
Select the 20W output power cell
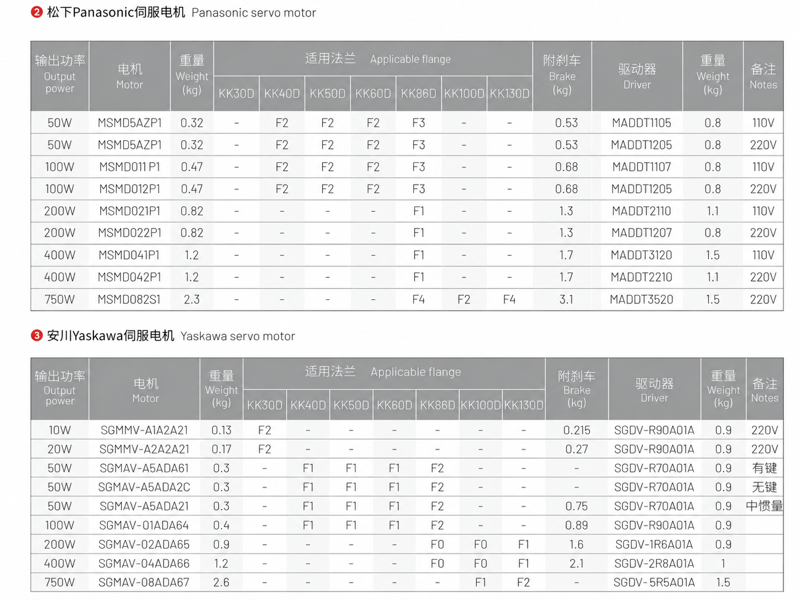60,449
